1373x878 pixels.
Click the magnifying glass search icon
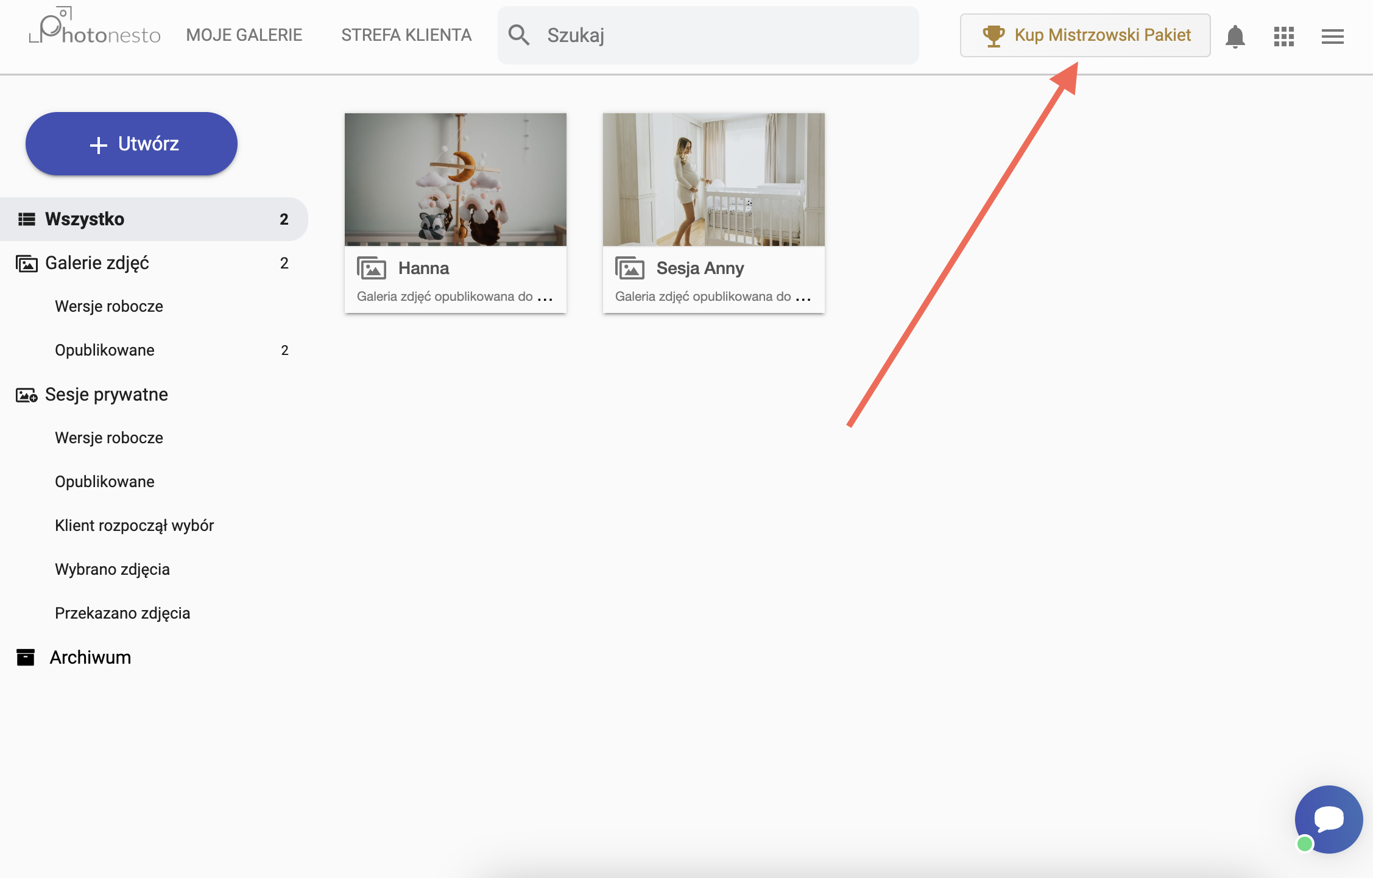519,35
